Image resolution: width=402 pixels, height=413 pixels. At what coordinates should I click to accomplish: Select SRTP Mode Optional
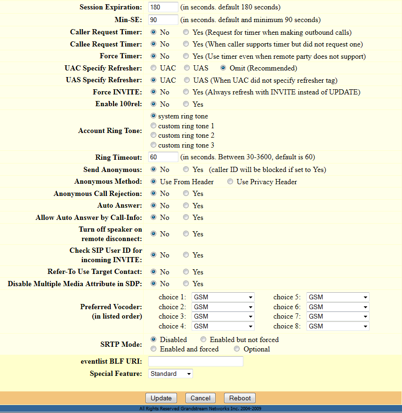click(237, 349)
